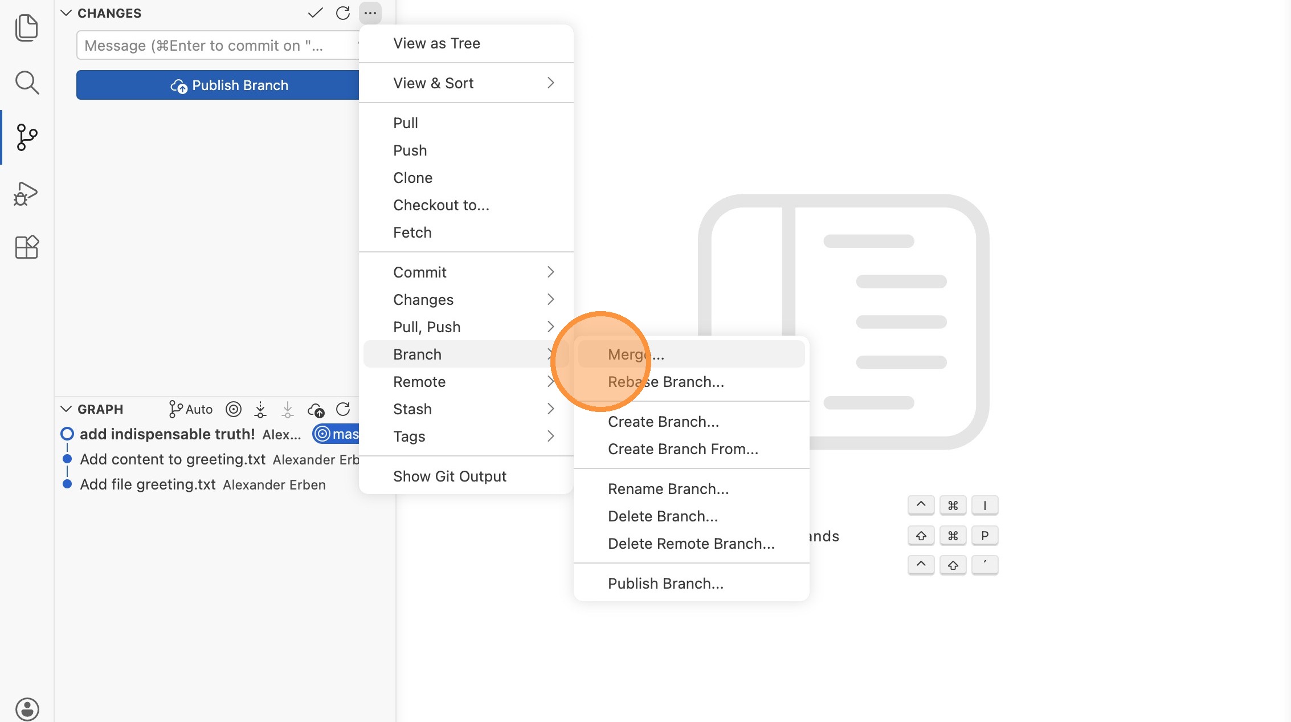
Task: Select the 'Add file greeting.txt' commit
Action: click(148, 484)
